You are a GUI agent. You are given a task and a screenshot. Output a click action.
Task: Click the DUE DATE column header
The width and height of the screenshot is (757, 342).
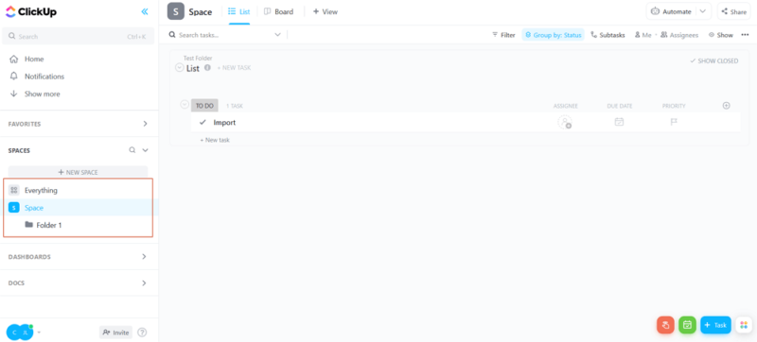(620, 106)
